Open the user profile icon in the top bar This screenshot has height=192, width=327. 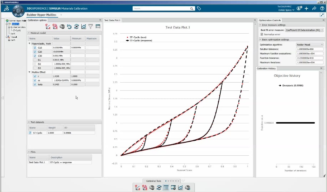click(x=299, y=8)
